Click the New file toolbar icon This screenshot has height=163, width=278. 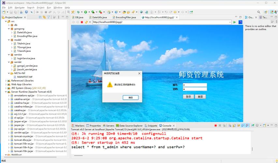click(x=4, y=12)
